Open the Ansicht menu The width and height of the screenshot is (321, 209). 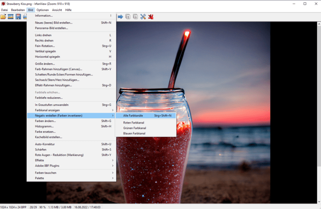point(57,10)
